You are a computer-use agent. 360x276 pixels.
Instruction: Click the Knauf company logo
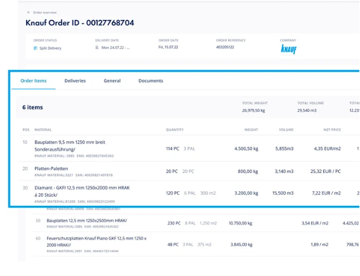click(x=289, y=49)
